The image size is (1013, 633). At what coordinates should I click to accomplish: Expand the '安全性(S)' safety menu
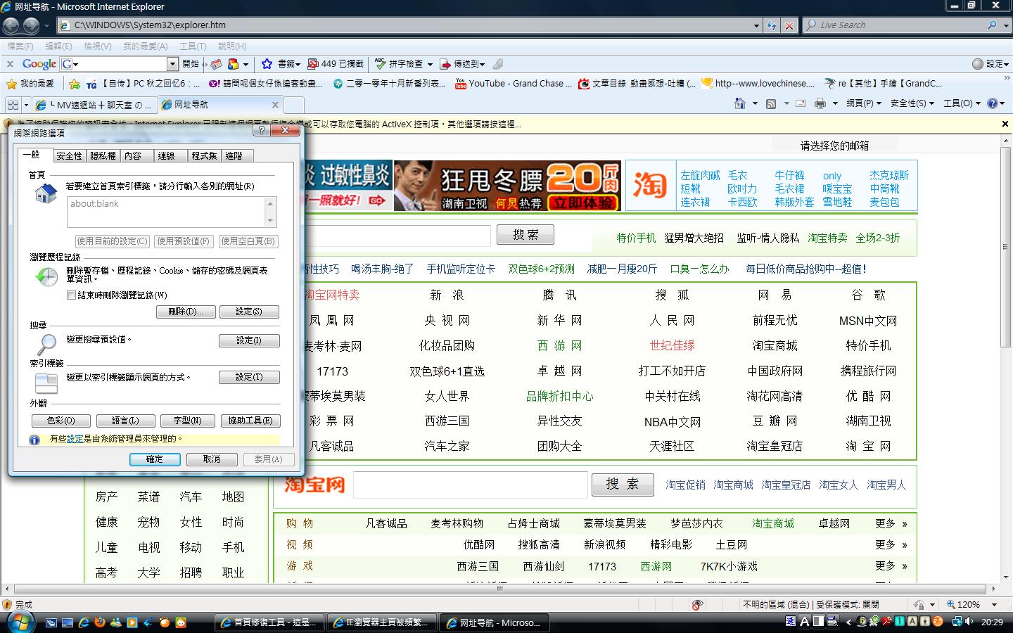pyautogui.click(x=912, y=103)
